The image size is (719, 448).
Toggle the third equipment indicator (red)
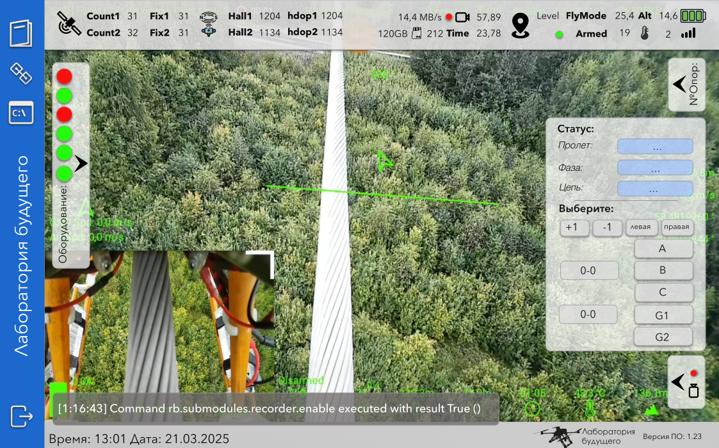coord(64,114)
